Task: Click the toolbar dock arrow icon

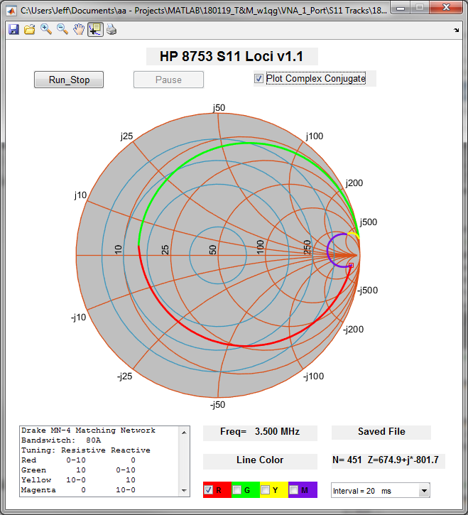Action: (456, 31)
